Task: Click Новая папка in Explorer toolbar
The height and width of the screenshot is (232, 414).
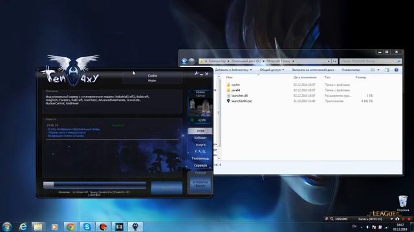Action: coord(351,70)
